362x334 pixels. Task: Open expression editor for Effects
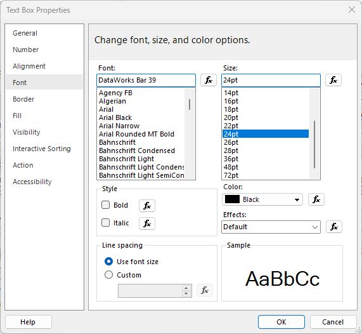pyautogui.click(x=334, y=227)
